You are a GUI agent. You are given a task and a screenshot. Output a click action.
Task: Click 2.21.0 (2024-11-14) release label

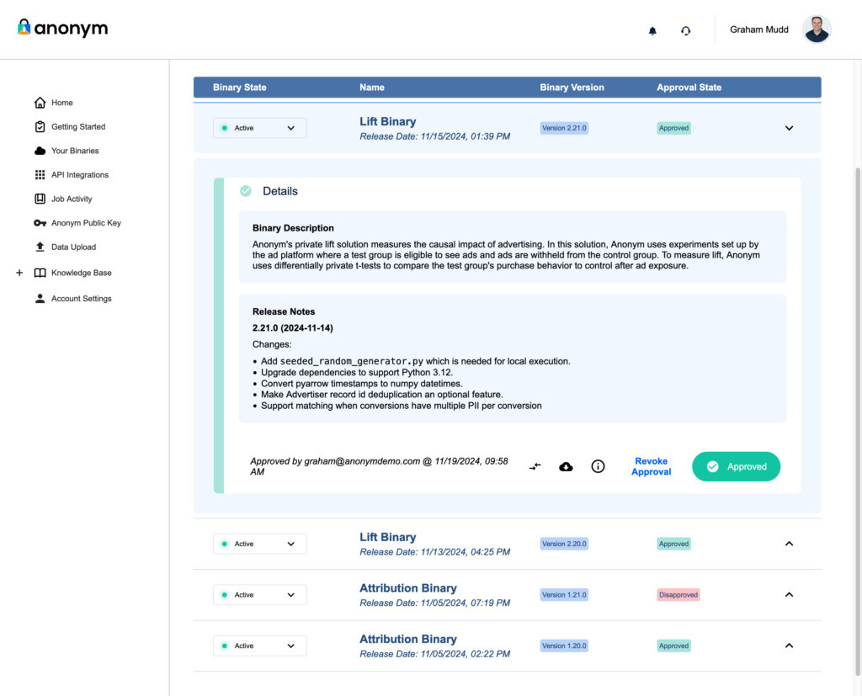[x=292, y=328]
